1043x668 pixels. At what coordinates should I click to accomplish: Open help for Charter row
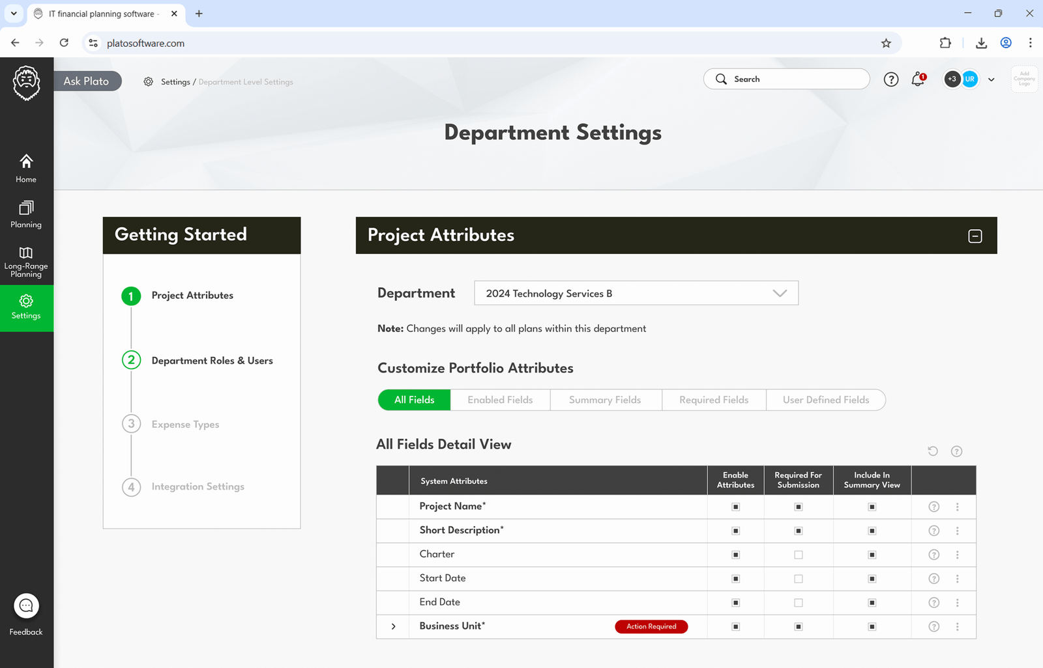point(933,555)
